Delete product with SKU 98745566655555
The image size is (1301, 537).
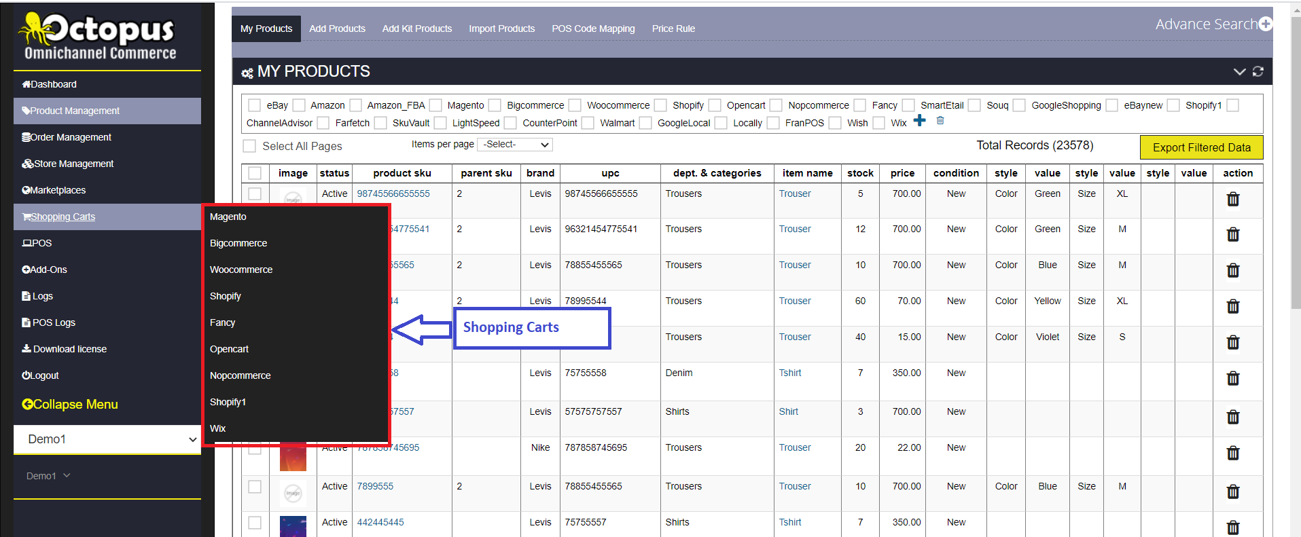(1233, 199)
